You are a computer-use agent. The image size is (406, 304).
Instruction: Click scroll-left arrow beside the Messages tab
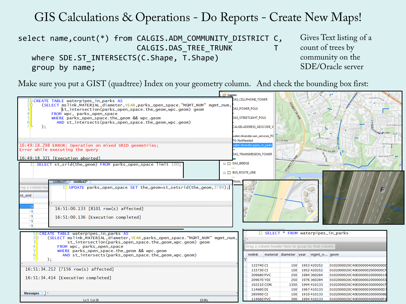click(x=48, y=293)
